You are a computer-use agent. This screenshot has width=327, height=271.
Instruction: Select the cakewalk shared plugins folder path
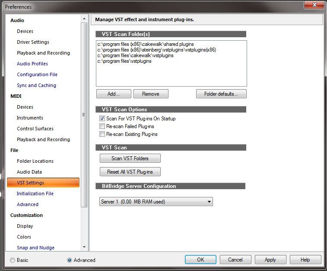pyautogui.click(x=146, y=45)
